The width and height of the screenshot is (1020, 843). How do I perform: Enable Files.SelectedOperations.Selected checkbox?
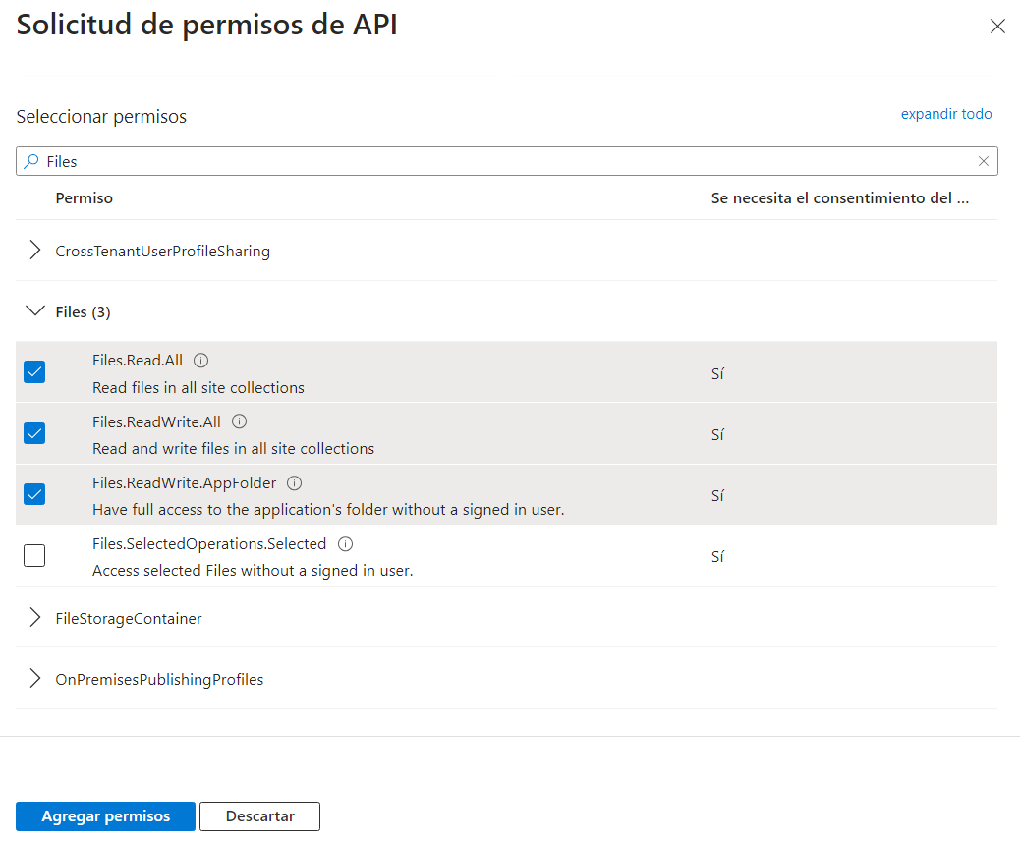click(x=34, y=556)
